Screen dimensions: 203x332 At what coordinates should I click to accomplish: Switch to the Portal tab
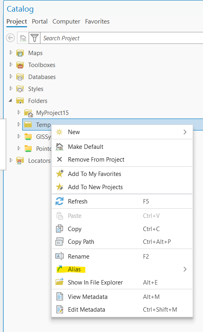click(x=40, y=22)
